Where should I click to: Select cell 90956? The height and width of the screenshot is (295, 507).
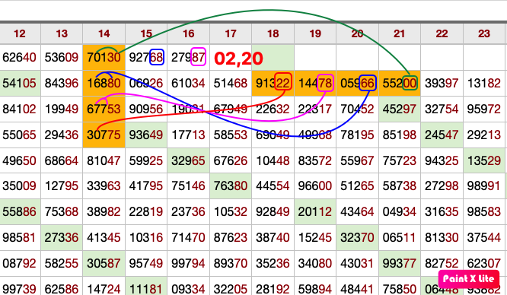click(x=146, y=109)
